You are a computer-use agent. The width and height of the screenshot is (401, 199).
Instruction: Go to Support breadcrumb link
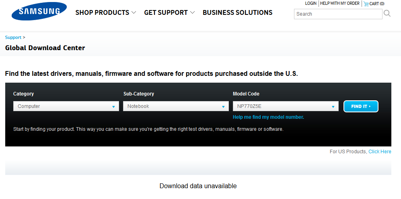click(13, 37)
